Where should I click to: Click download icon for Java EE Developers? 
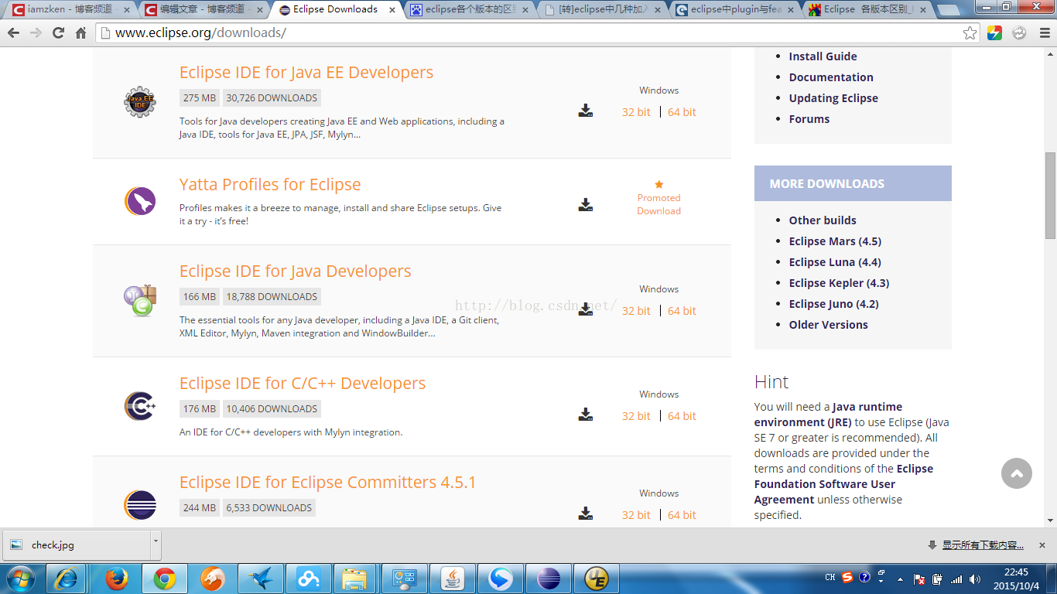click(x=586, y=111)
